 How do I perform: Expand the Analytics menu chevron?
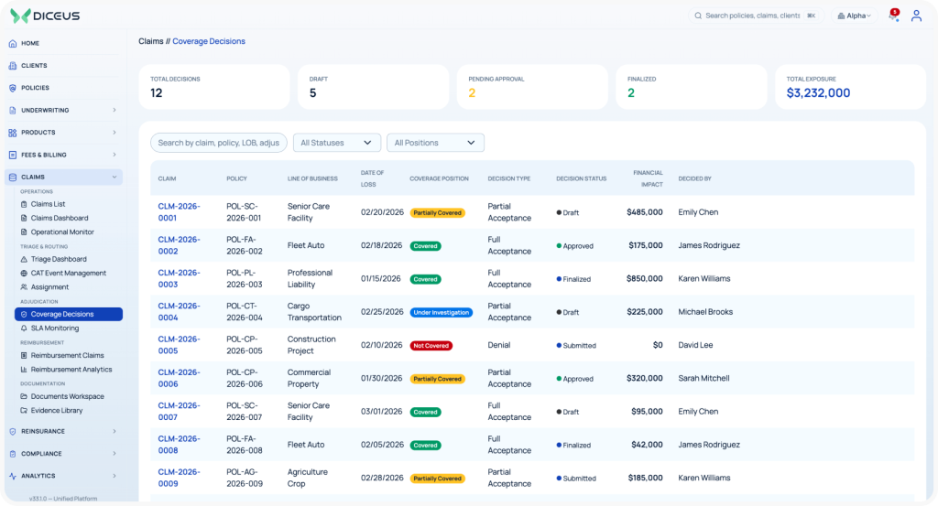point(115,476)
